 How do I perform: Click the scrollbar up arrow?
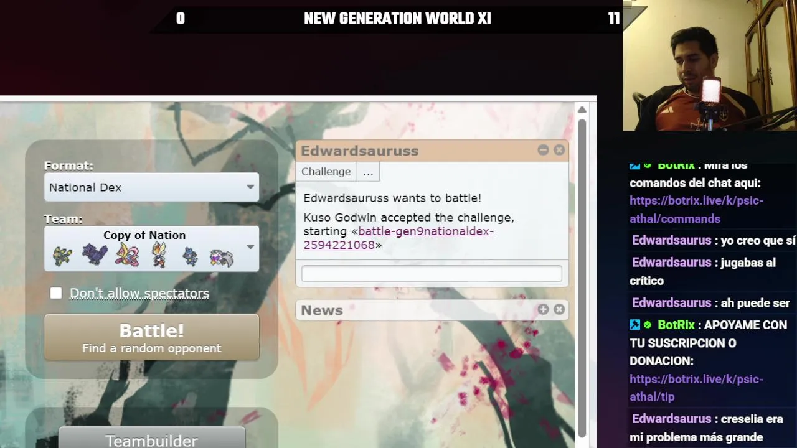582,110
